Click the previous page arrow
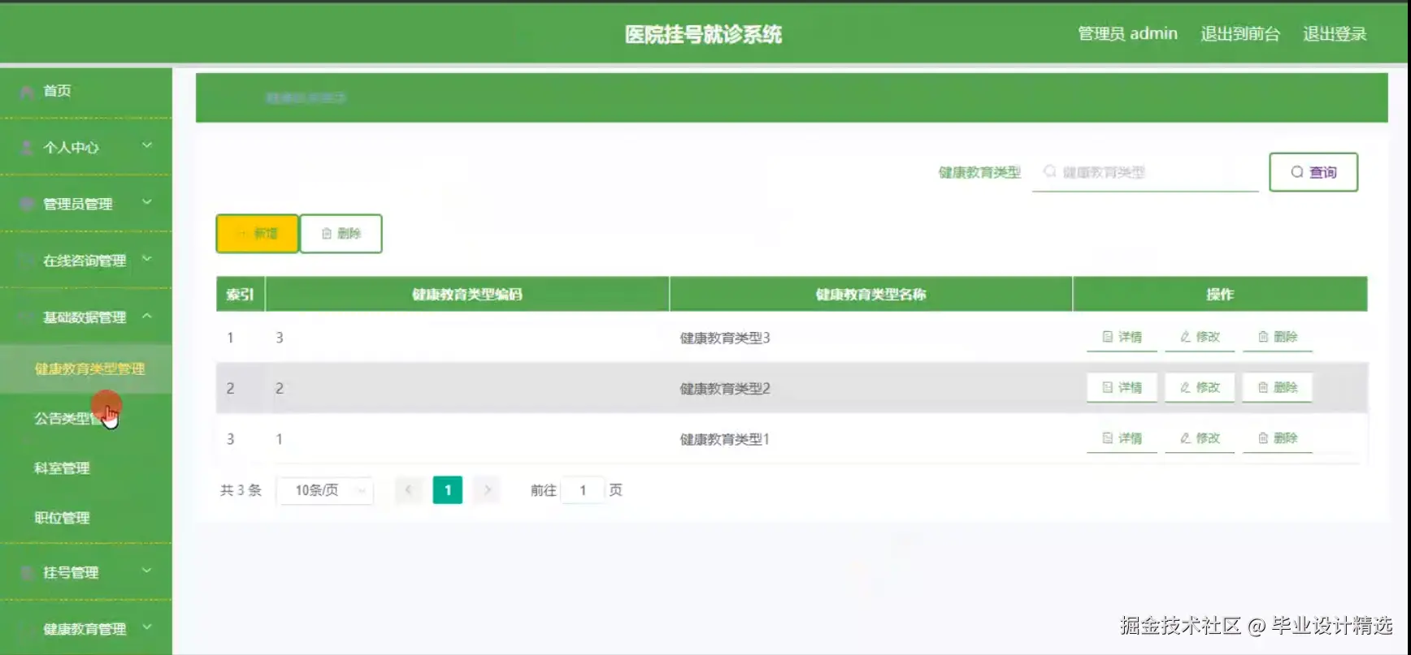Screen dimensions: 1411x655 click(409, 489)
